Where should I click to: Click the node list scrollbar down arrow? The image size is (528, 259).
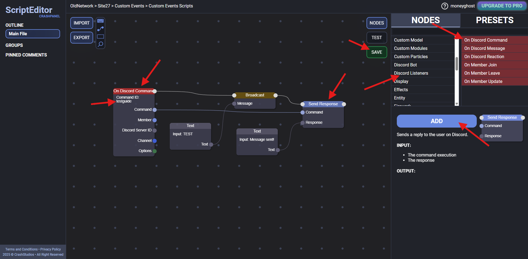click(457, 104)
